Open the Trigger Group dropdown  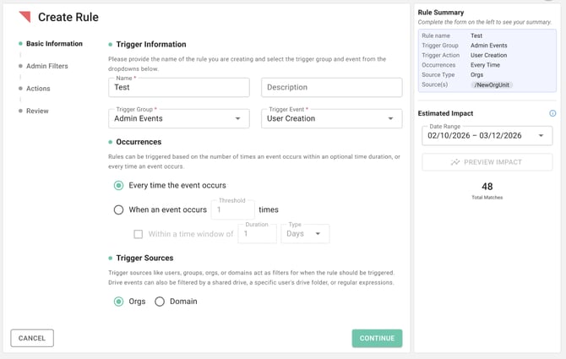(x=179, y=119)
